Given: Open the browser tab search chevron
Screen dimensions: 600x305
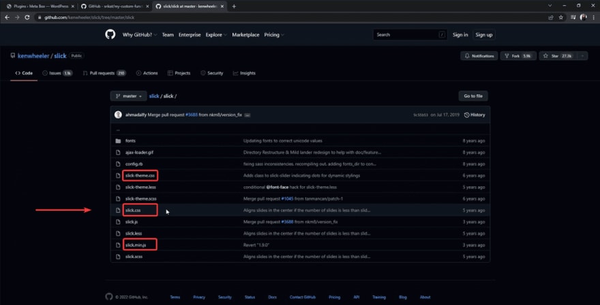Looking at the screenshot, I should 550,5.
